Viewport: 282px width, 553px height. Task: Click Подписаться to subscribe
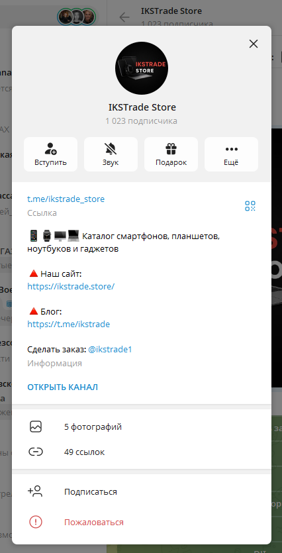(142, 491)
